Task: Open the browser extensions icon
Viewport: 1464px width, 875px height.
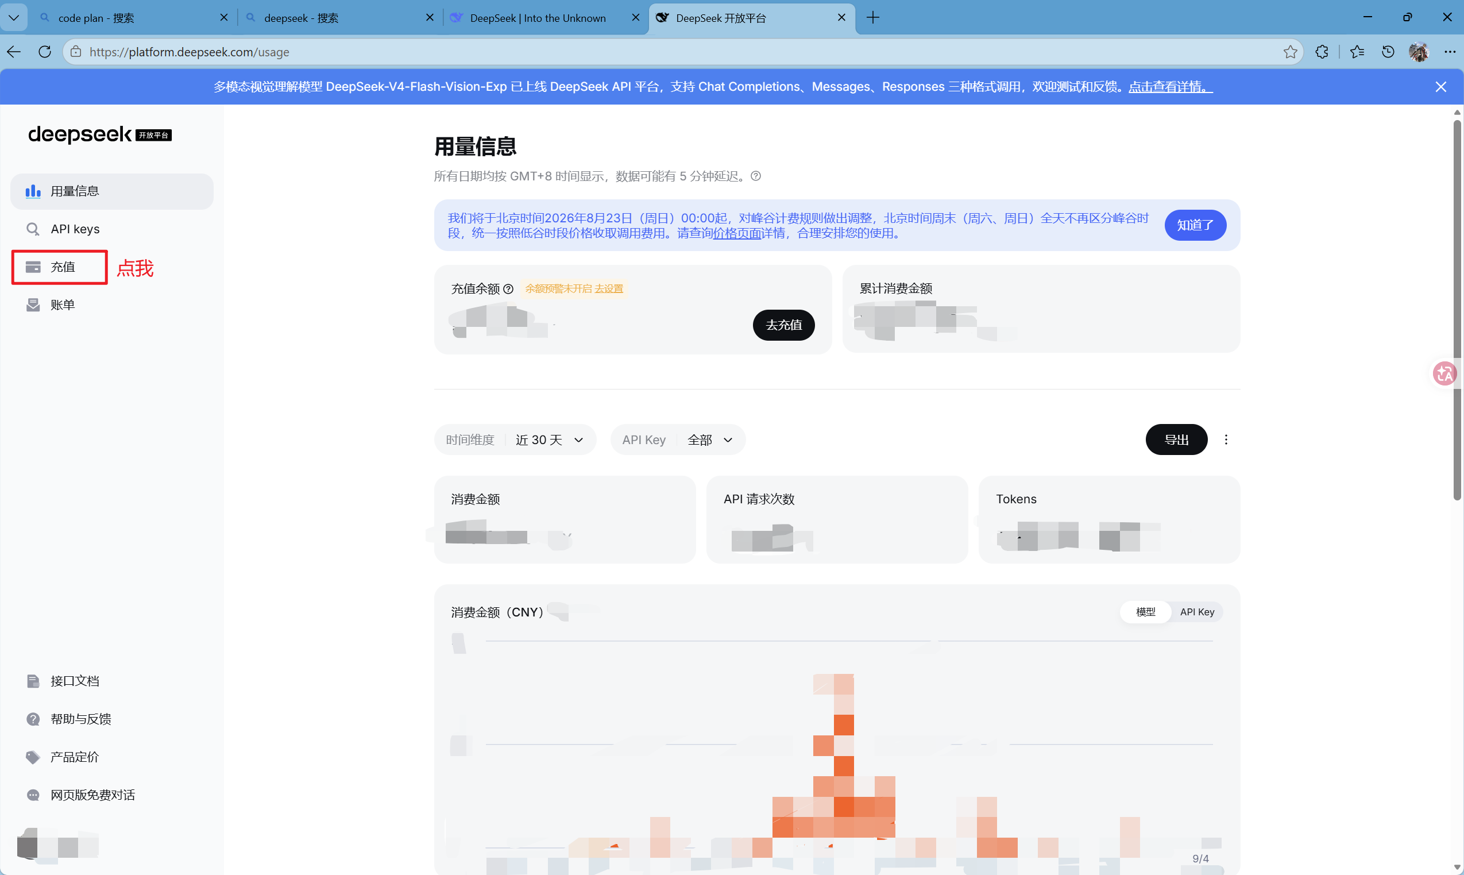Action: point(1322,52)
